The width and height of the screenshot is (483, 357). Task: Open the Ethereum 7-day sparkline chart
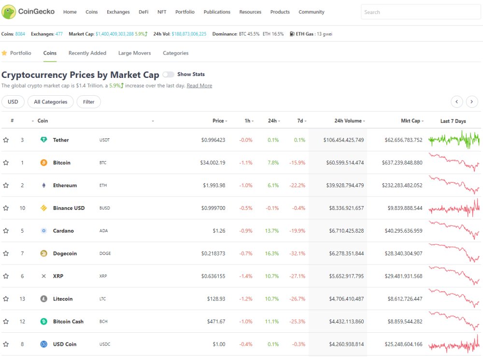pyautogui.click(x=454, y=185)
